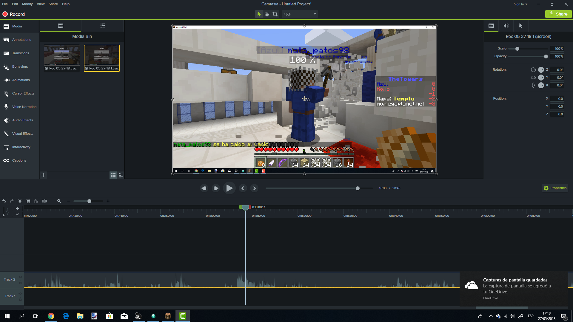
Task: Open the Annotations panel
Action: (x=19, y=40)
